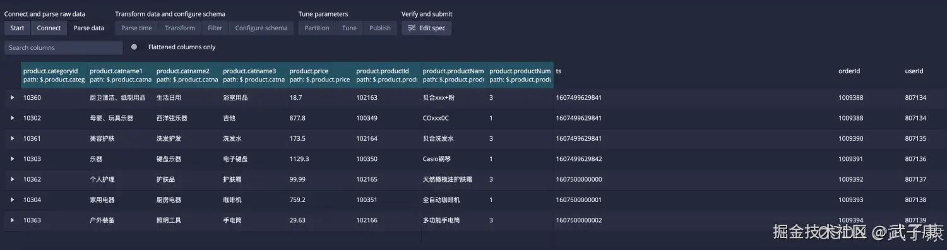Open the Start step tab
This screenshot has height=250, width=947.
(x=17, y=28)
